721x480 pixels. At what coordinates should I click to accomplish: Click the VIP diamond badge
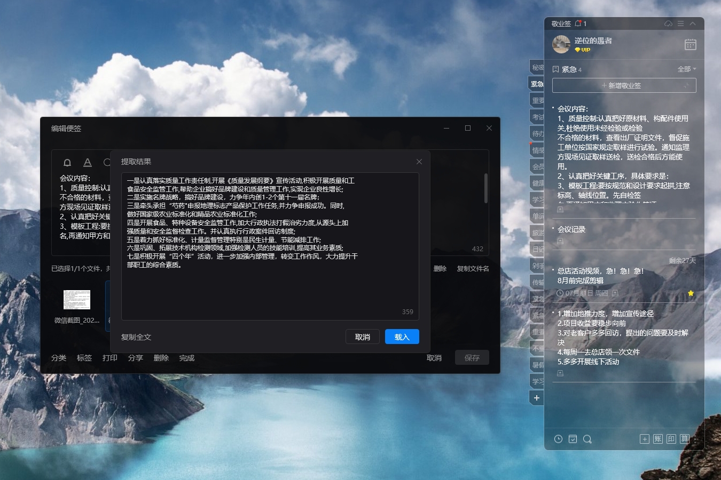coord(582,50)
